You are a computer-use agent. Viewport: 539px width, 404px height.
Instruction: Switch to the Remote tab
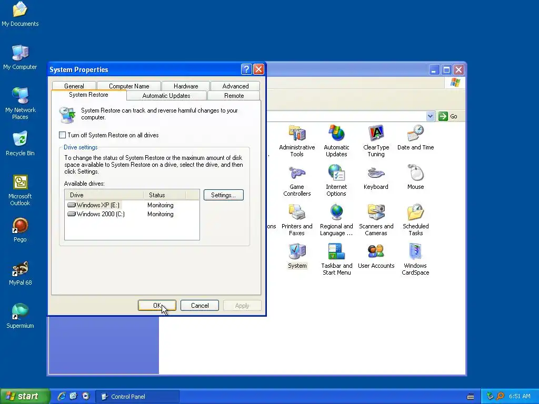point(234,96)
